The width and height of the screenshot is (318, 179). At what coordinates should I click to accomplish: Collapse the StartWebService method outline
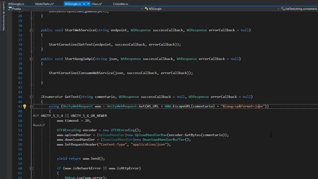(31, 30)
